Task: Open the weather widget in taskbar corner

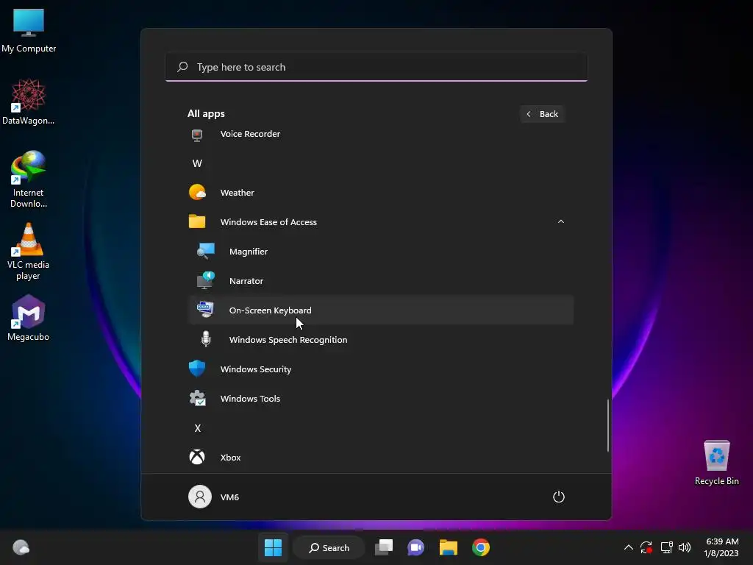Action: (x=21, y=547)
